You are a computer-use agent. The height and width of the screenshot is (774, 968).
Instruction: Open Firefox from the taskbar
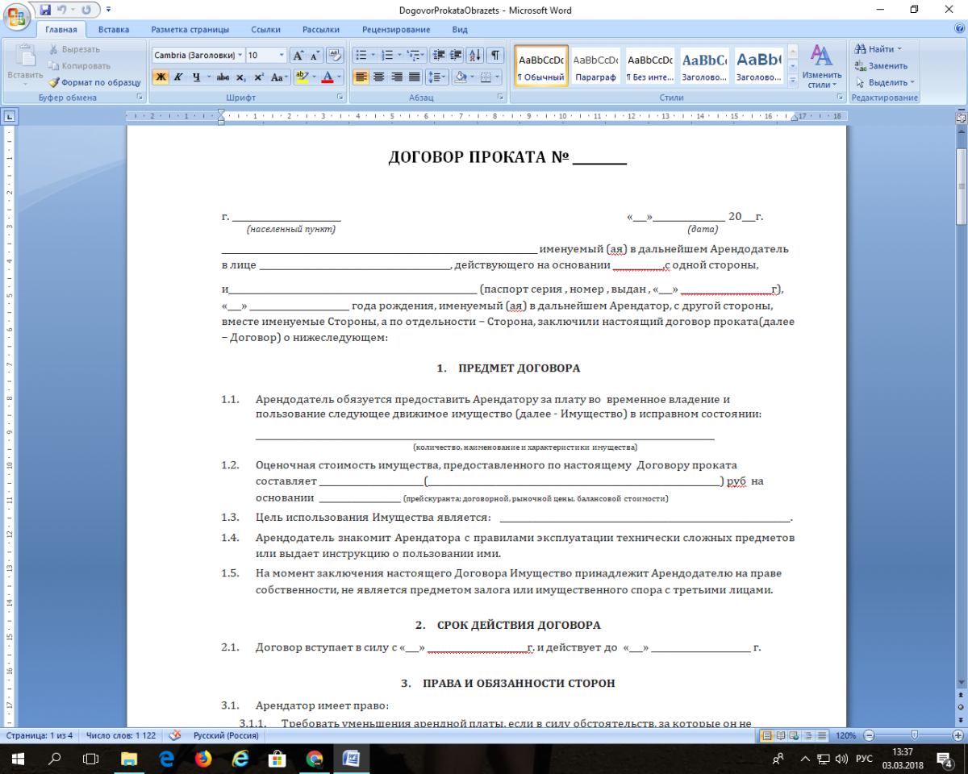pos(203,759)
